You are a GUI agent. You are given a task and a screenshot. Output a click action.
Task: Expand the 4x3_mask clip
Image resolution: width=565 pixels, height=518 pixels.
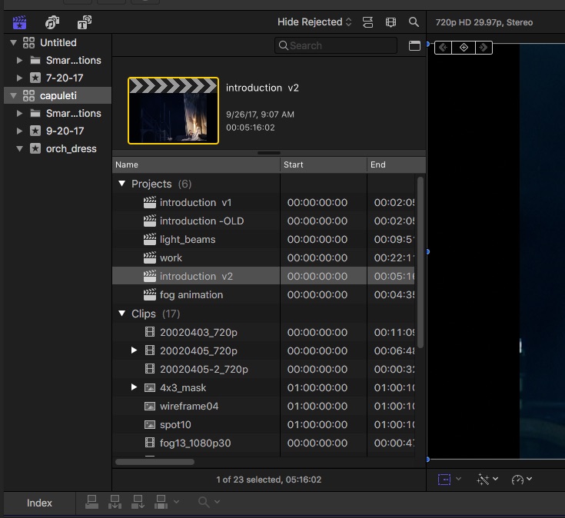click(134, 387)
